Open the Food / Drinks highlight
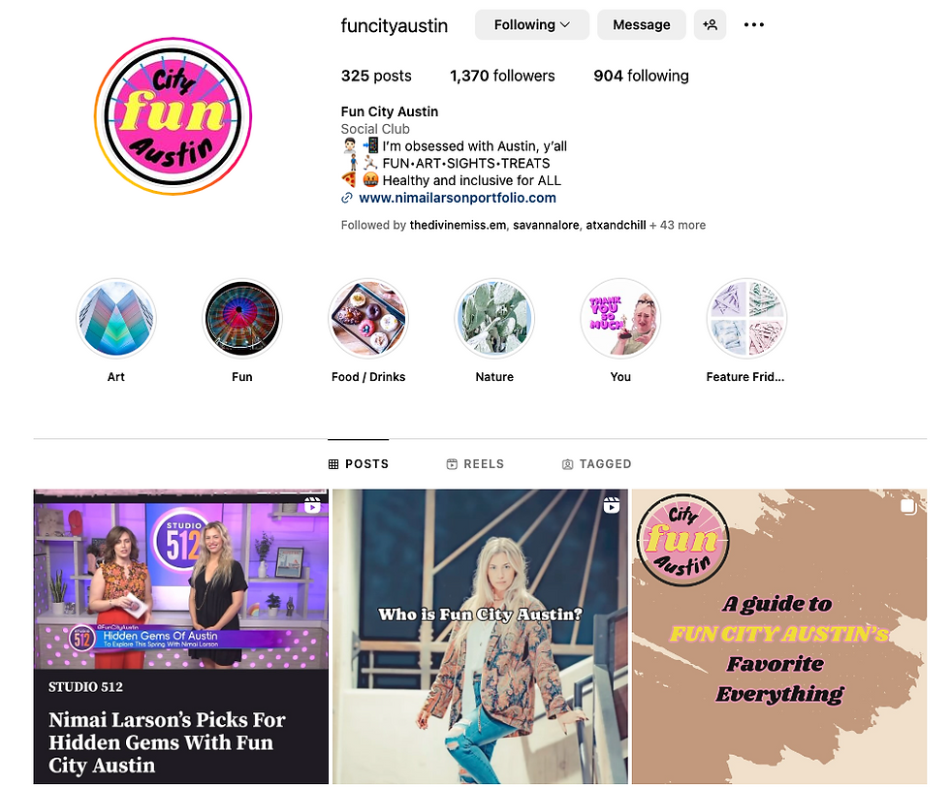Viewport: 950px width, 787px height. point(368,318)
